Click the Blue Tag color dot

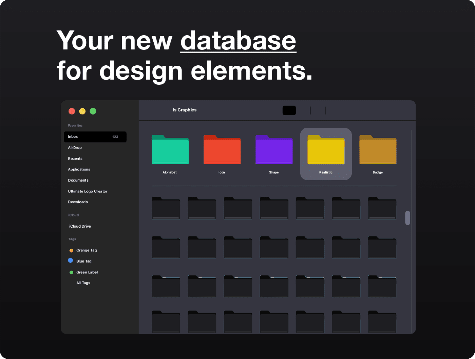tap(71, 260)
